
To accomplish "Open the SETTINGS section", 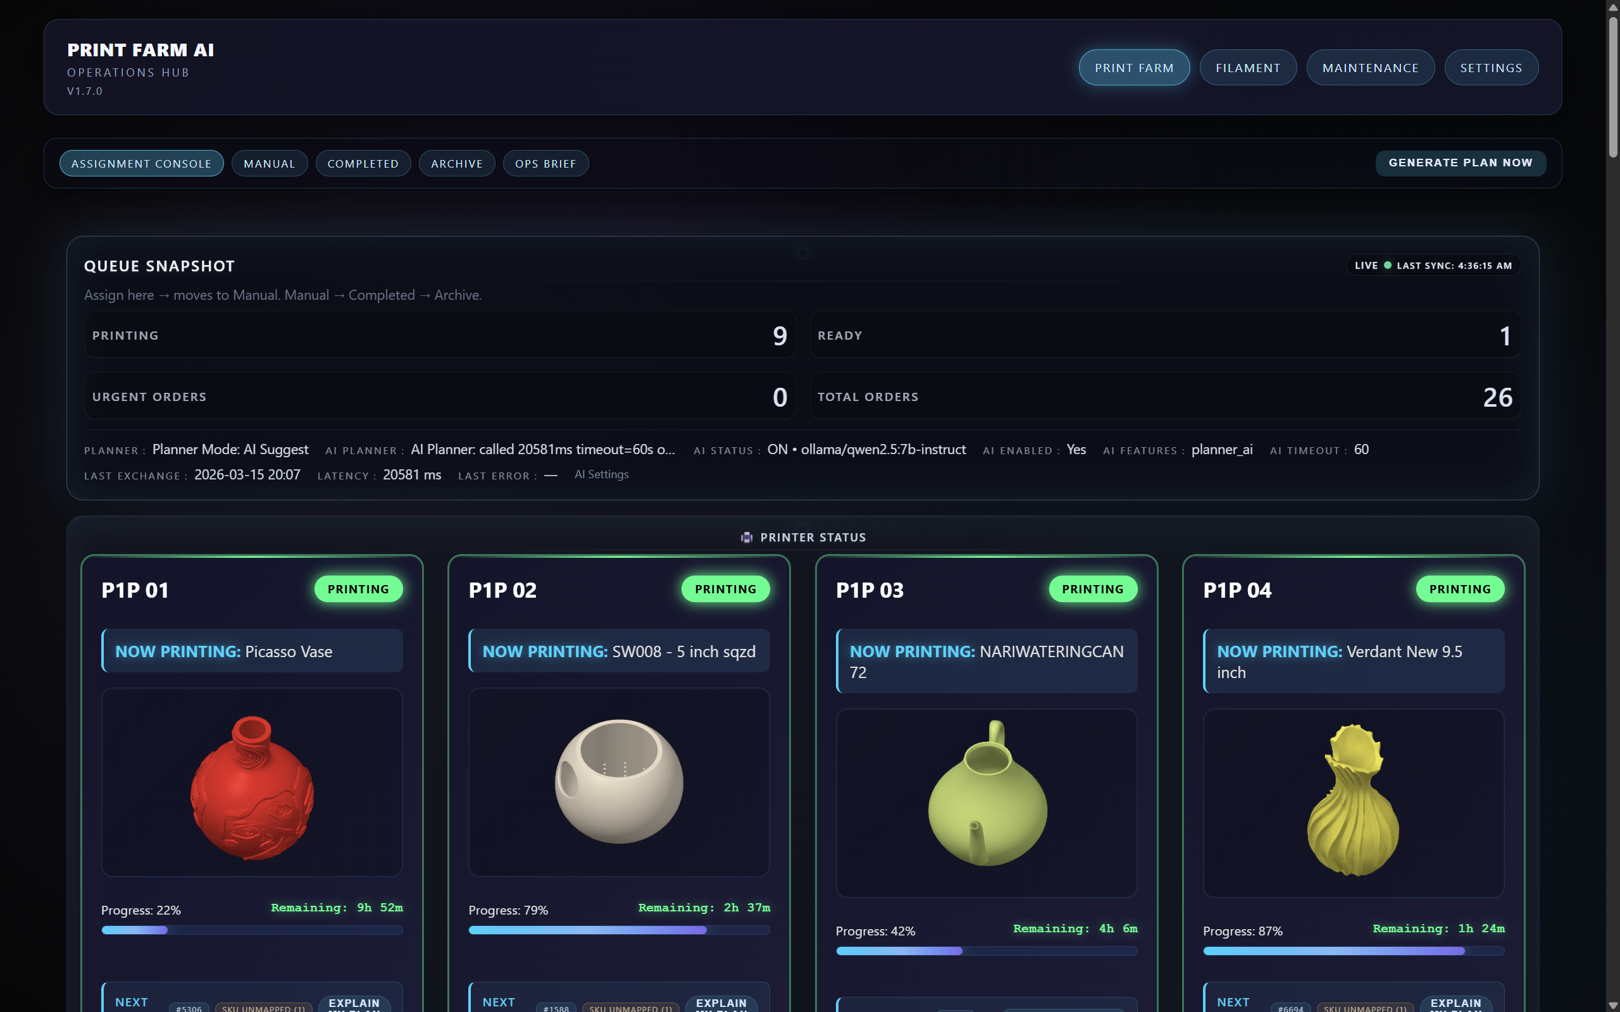I will (1491, 67).
